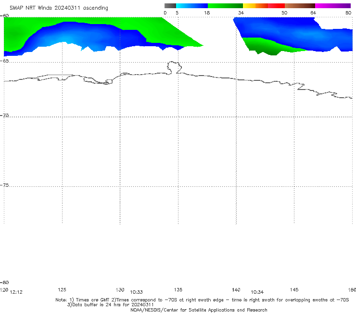
Task: Click the cyan-to-blue color bar segment
Action: (192, 6)
